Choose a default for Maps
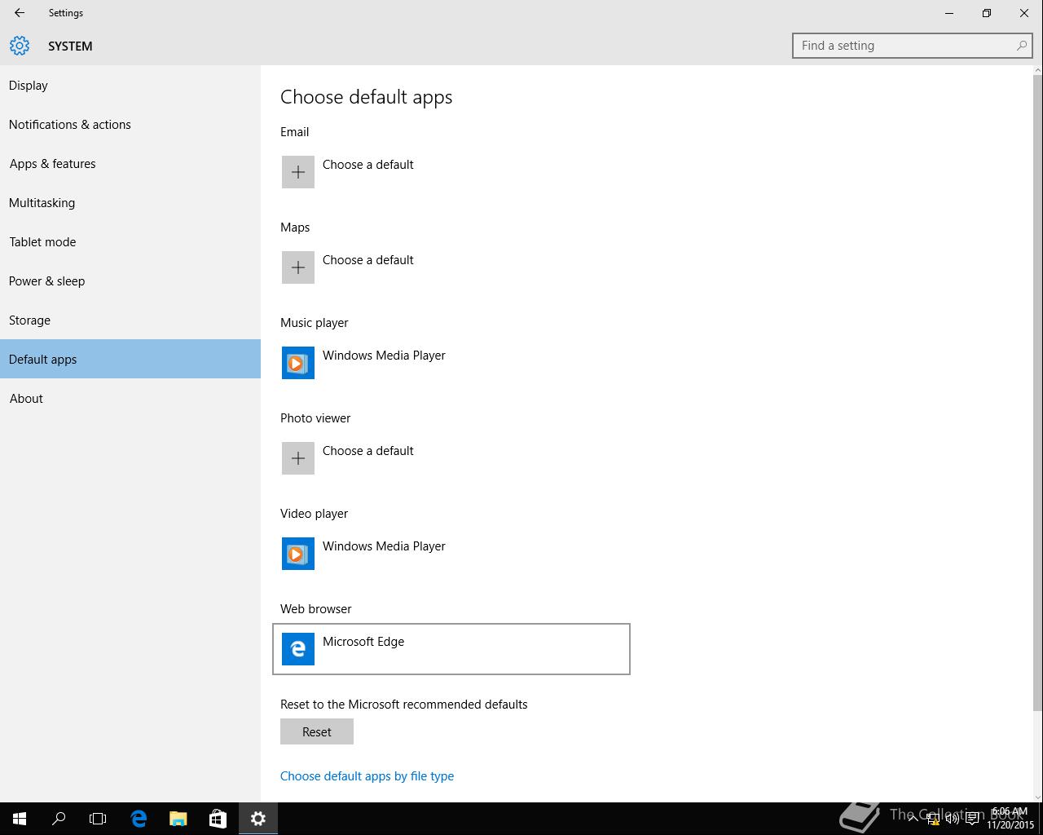The image size is (1043, 835). point(451,267)
